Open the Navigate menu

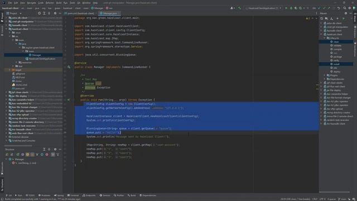31,3
